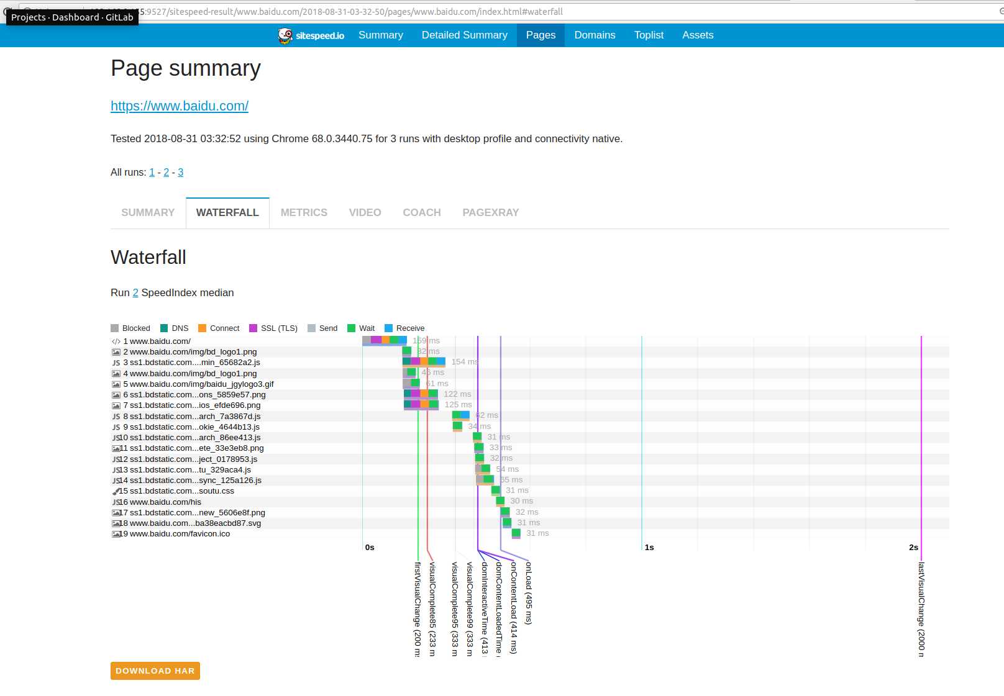
Task: Click the DOWNLOAD HAR button
Action: 155,671
